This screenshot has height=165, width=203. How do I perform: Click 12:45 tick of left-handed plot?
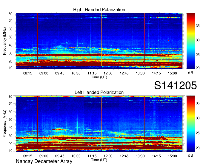(x=124, y=156)
